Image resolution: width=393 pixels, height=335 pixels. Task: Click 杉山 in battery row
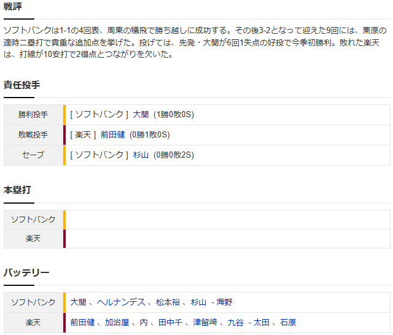(x=198, y=302)
